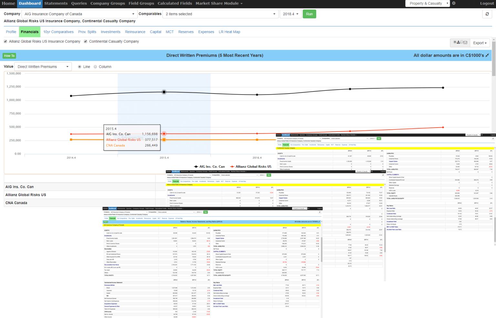Click the Logout link

click(487, 3)
